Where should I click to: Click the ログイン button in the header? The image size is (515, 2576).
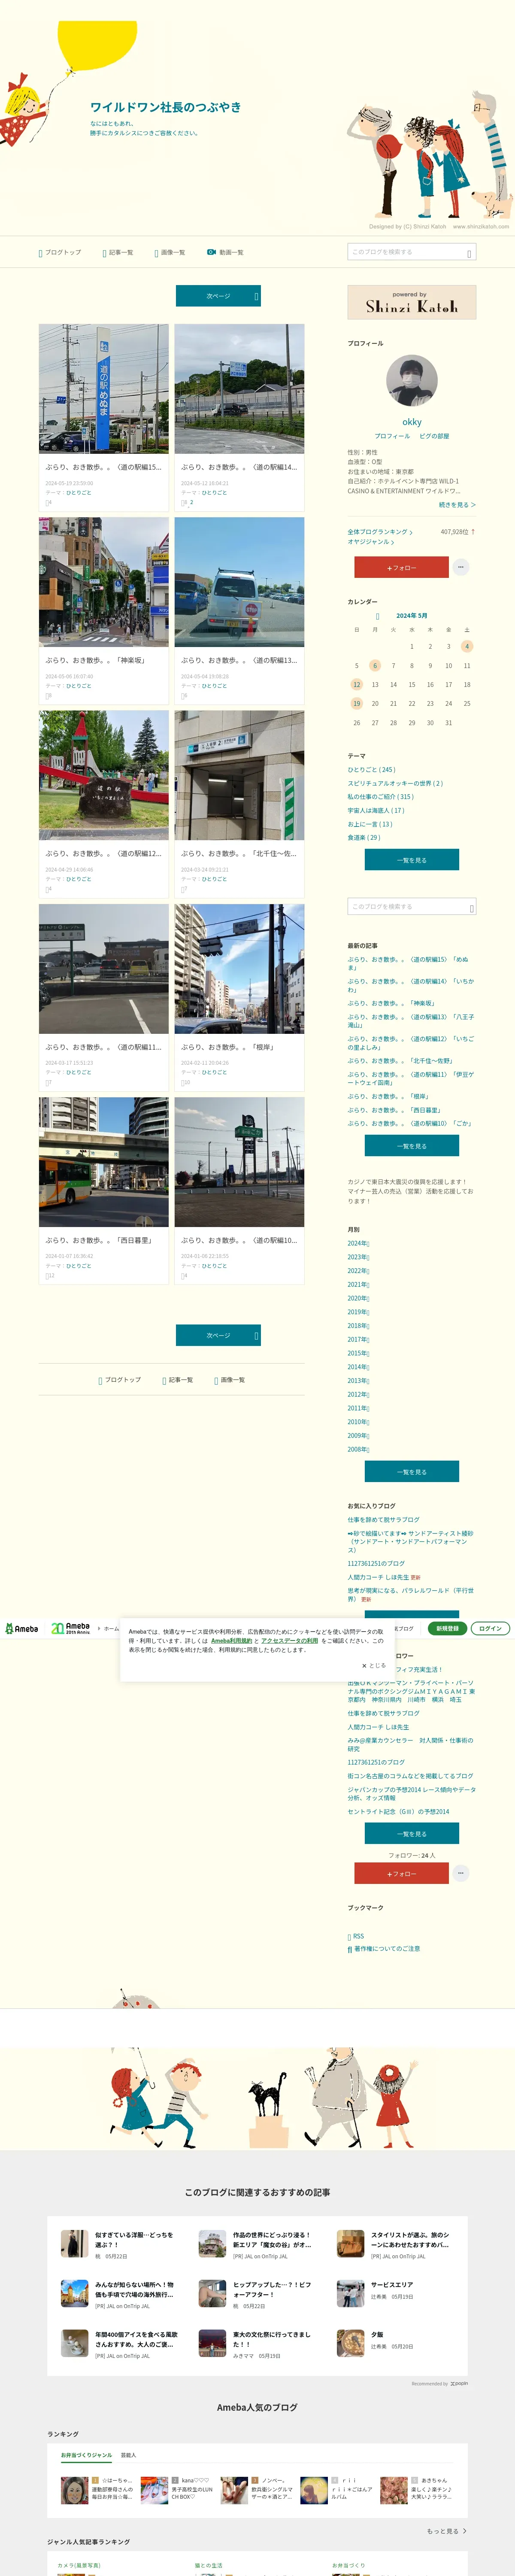click(x=490, y=1629)
